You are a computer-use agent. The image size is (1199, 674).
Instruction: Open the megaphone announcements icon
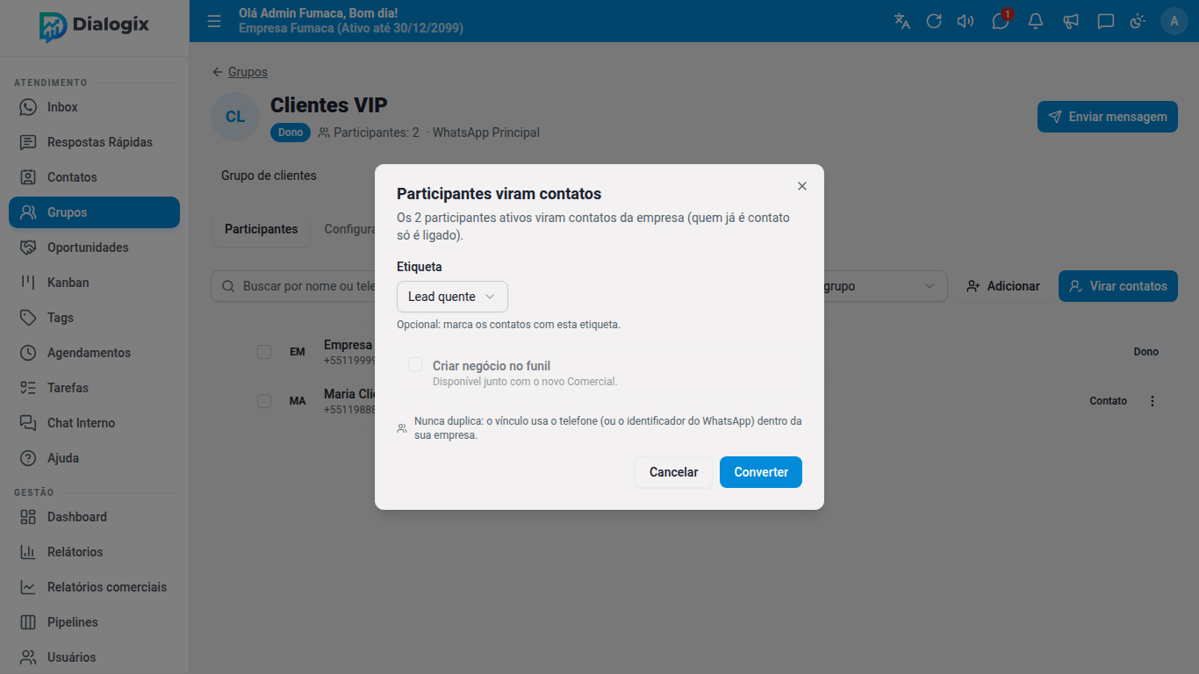click(x=1071, y=21)
